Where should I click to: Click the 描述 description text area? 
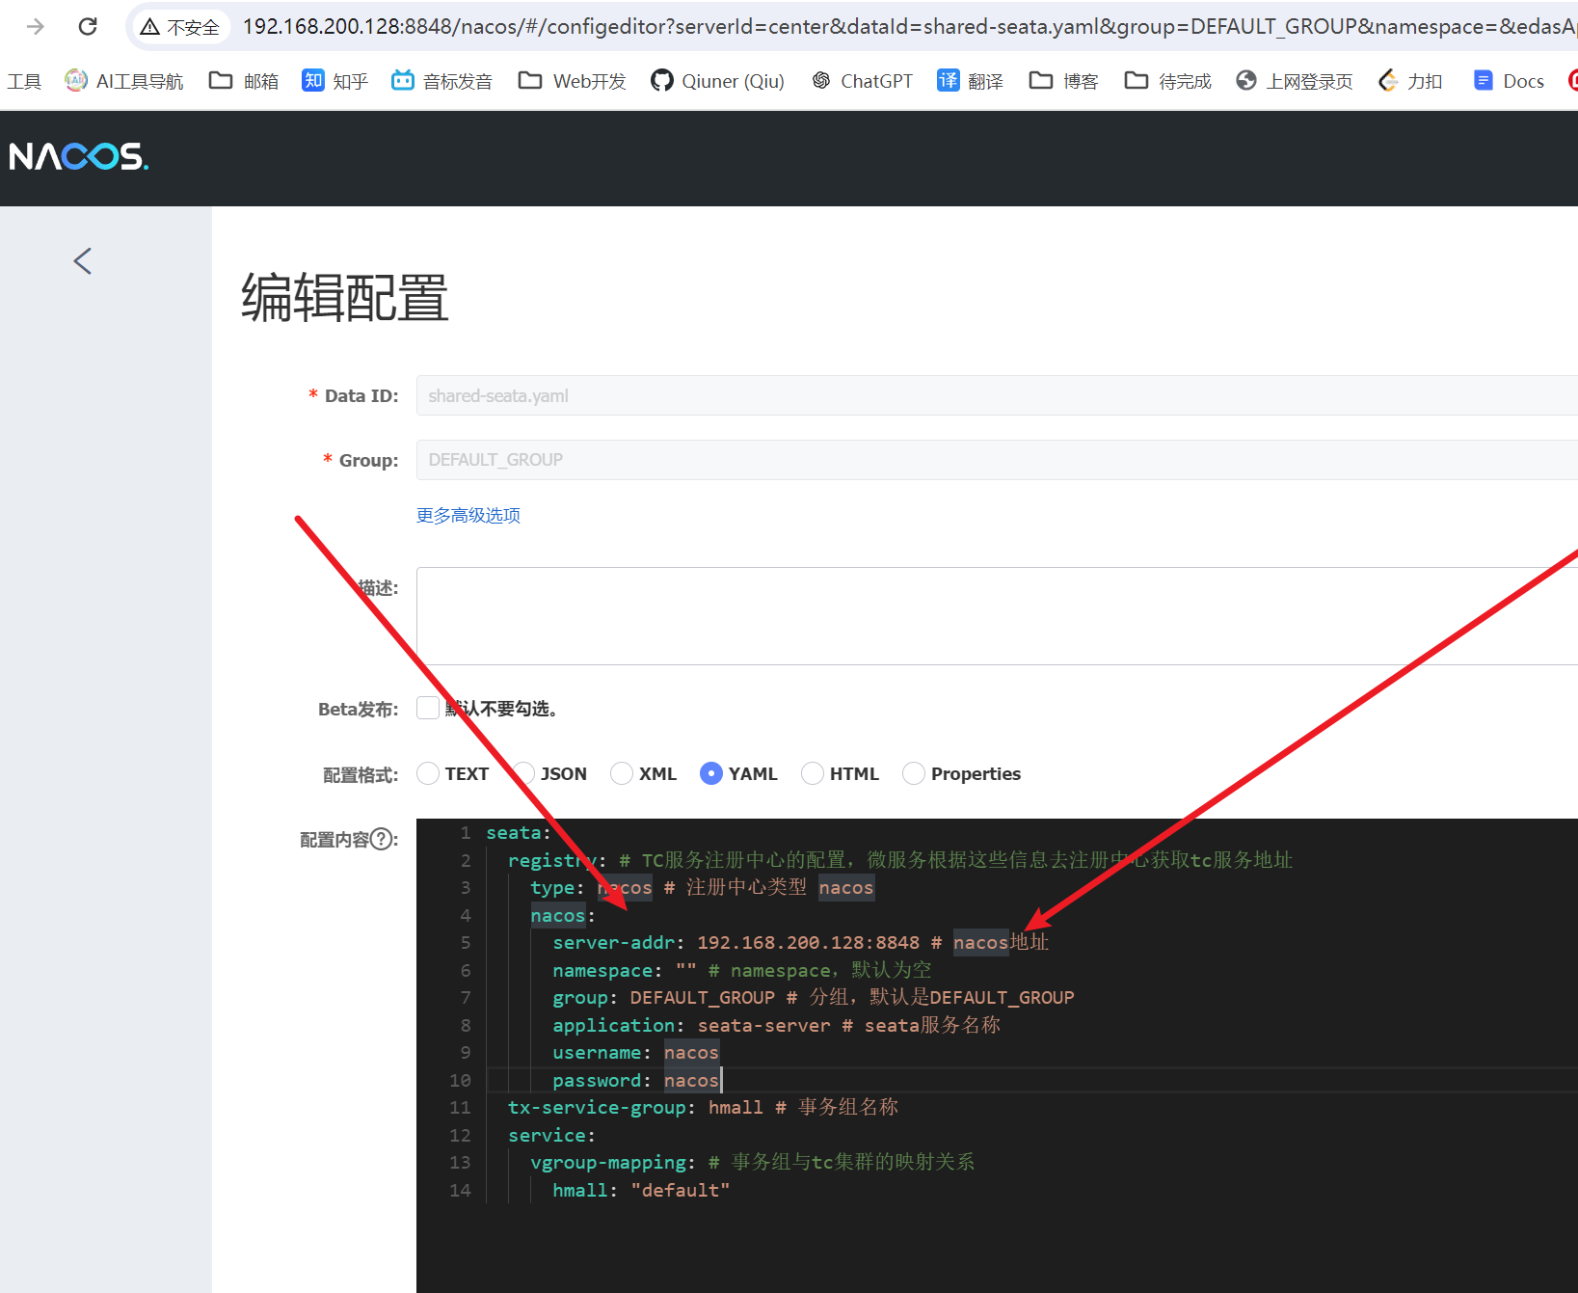[997, 616]
